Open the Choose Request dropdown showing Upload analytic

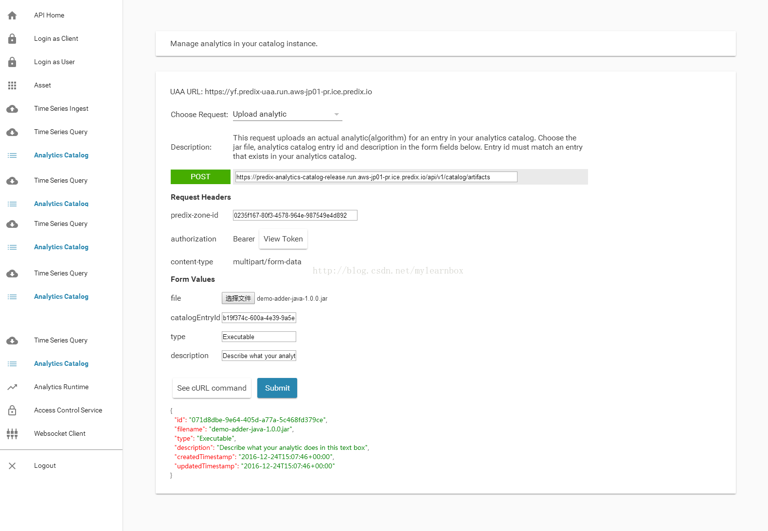pyautogui.click(x=287, y=114)
